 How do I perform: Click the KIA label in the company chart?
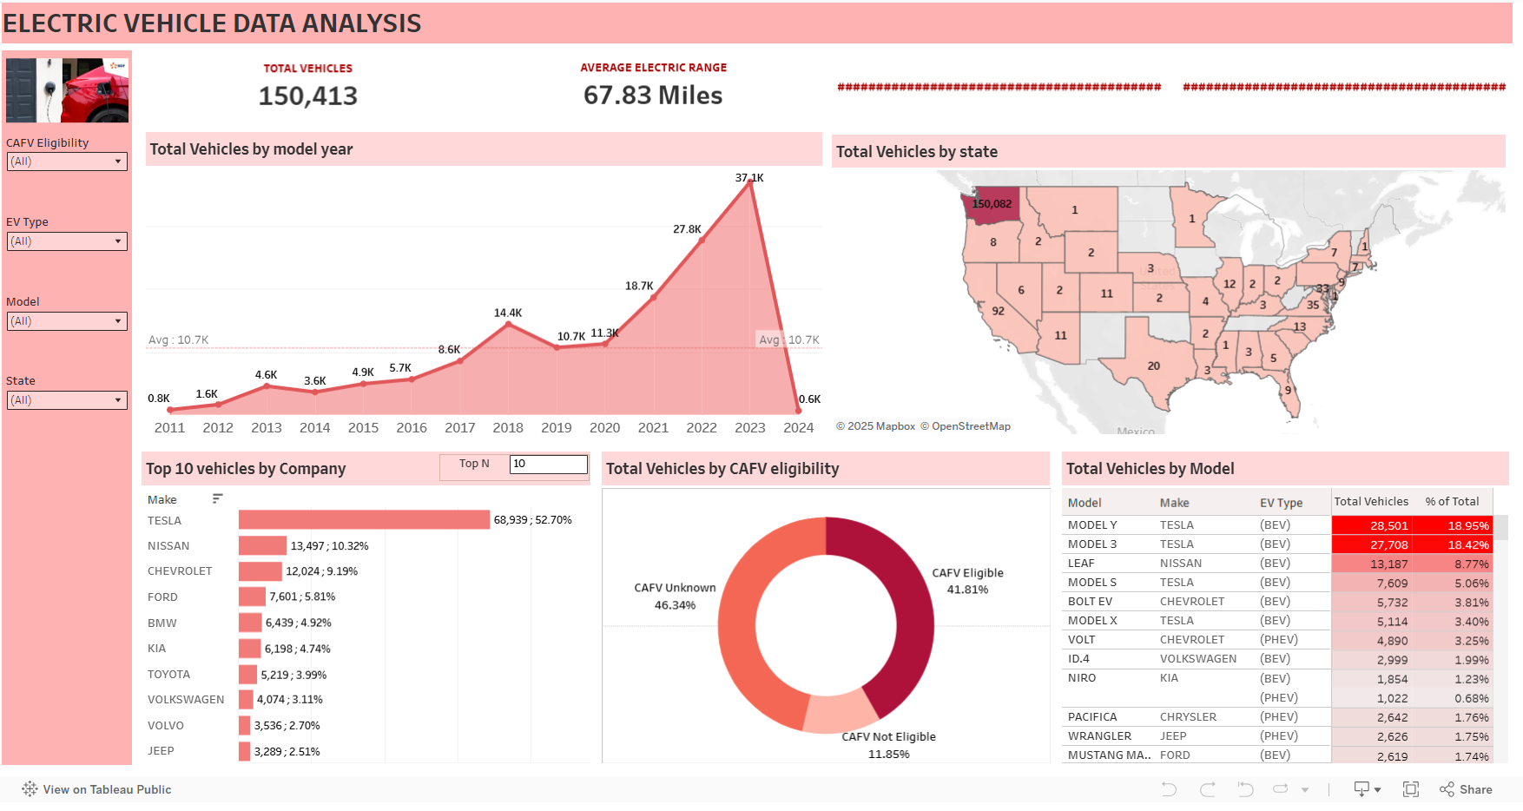tap(156, 649)
